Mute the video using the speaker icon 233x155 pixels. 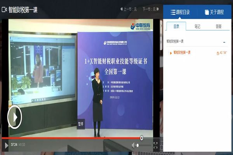click(x=134, y=145)
